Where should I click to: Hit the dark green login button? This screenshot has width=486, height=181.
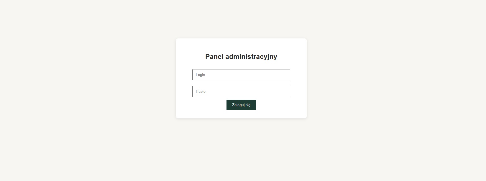241,105
